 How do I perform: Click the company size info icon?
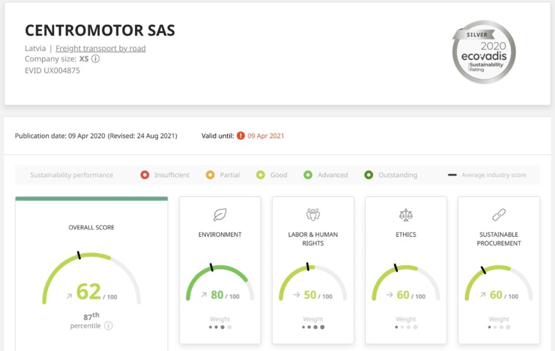(96, 59)
